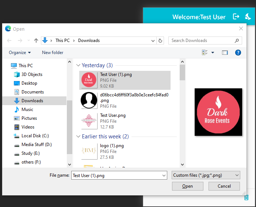Open the recent locations dropdown arrow
Screen dimensions: 256x207
point(28,41)
